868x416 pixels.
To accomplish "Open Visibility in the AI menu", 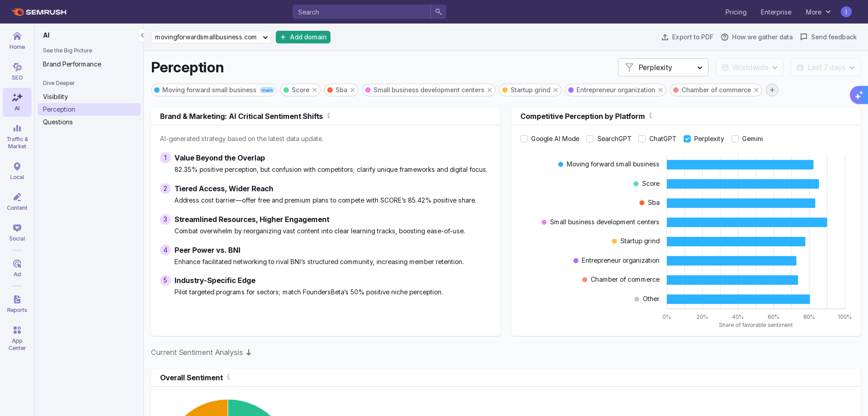I will (x=55, y=97).
